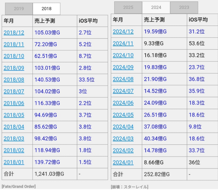Click the 16.18億G value

click(155, 55)
